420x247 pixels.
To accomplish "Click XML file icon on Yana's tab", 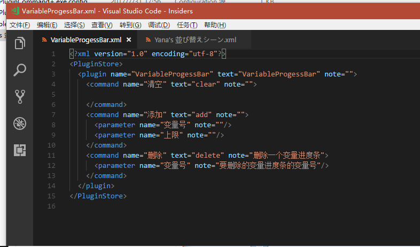I will coord(148,40).
